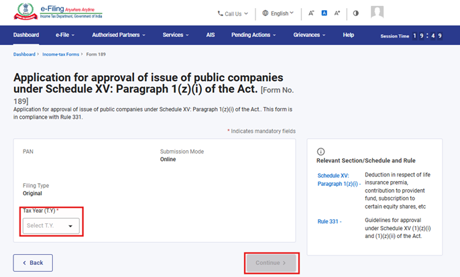Increase font size with A+ icon
460x277 pixels.
pos(337,13)
